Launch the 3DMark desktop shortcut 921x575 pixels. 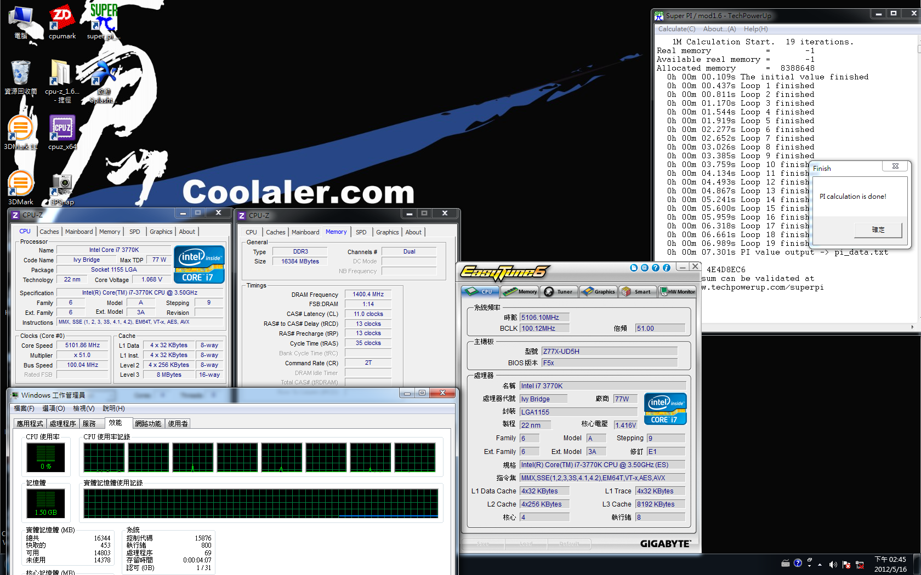pos(21,188)
